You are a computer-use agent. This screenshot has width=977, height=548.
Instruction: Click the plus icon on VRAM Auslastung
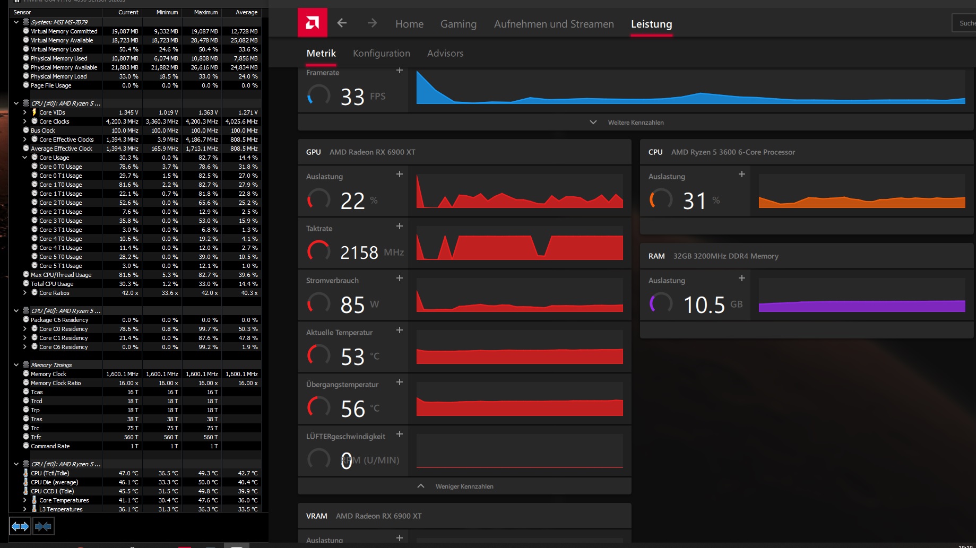[x=400, y=538]
